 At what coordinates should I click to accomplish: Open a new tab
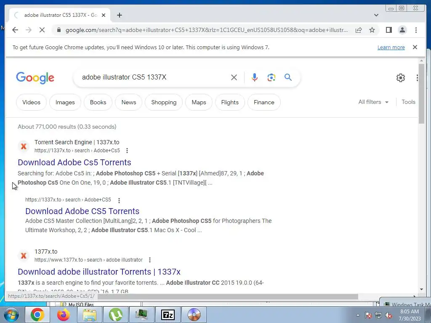coord(119,15)
